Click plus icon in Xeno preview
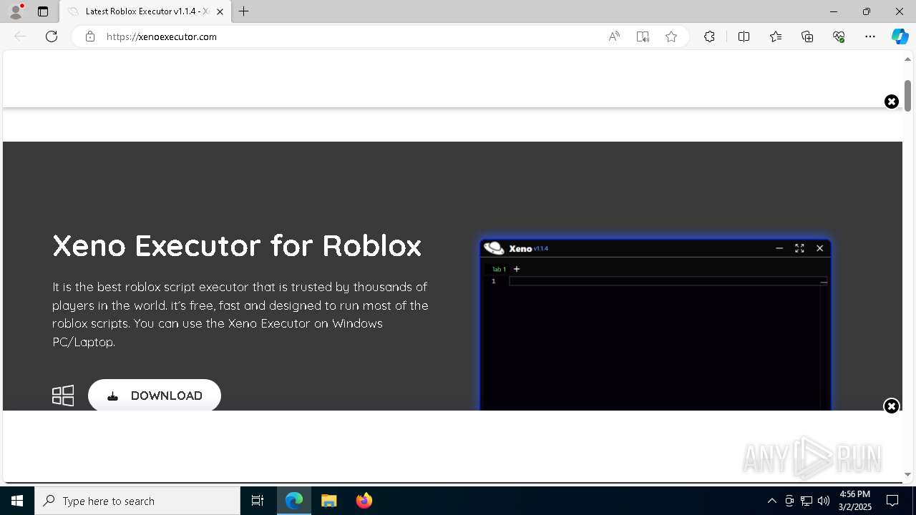The width and height of the screenshot is (916, 515). [517, 269]
